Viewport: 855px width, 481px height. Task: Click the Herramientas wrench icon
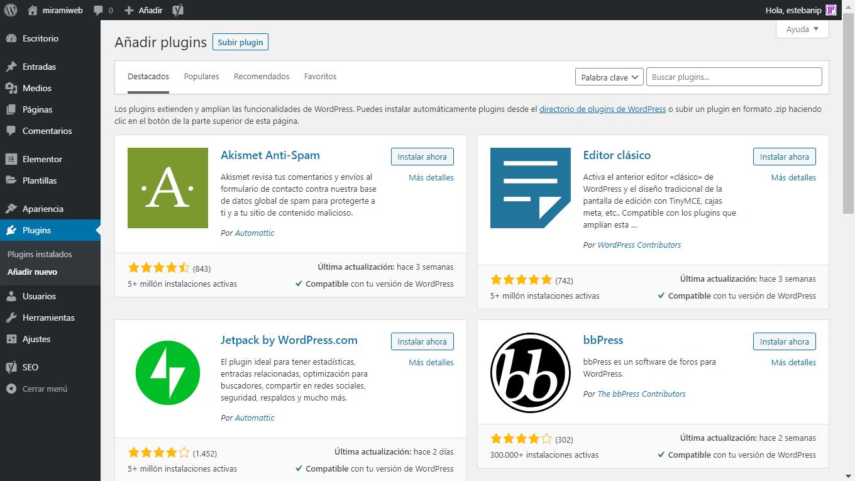point(11,318)
